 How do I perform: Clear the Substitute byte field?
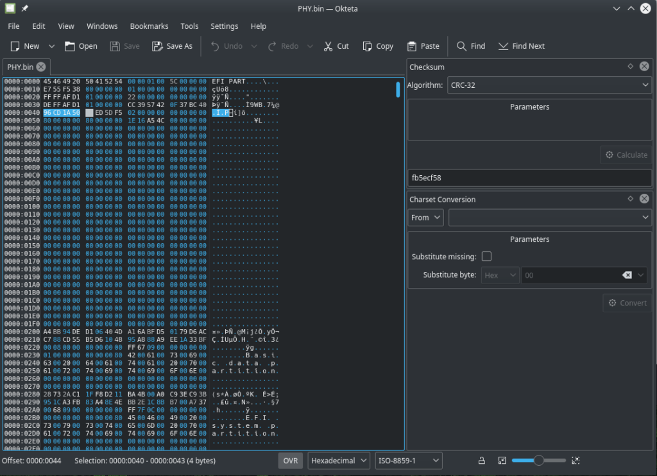(627, 275)
